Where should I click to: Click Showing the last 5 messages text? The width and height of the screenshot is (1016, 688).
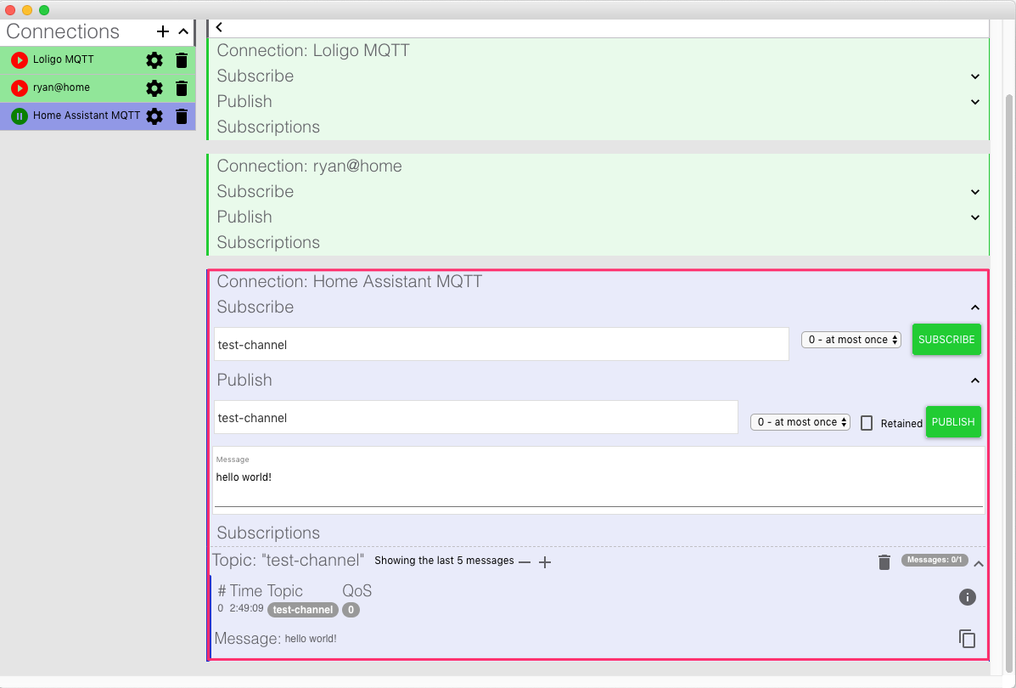click(444, 561)
